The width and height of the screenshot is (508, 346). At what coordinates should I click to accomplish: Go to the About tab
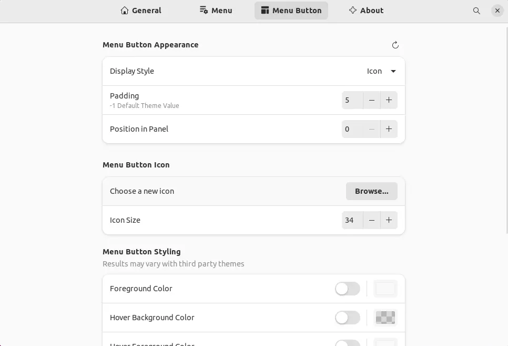[366, 11]
